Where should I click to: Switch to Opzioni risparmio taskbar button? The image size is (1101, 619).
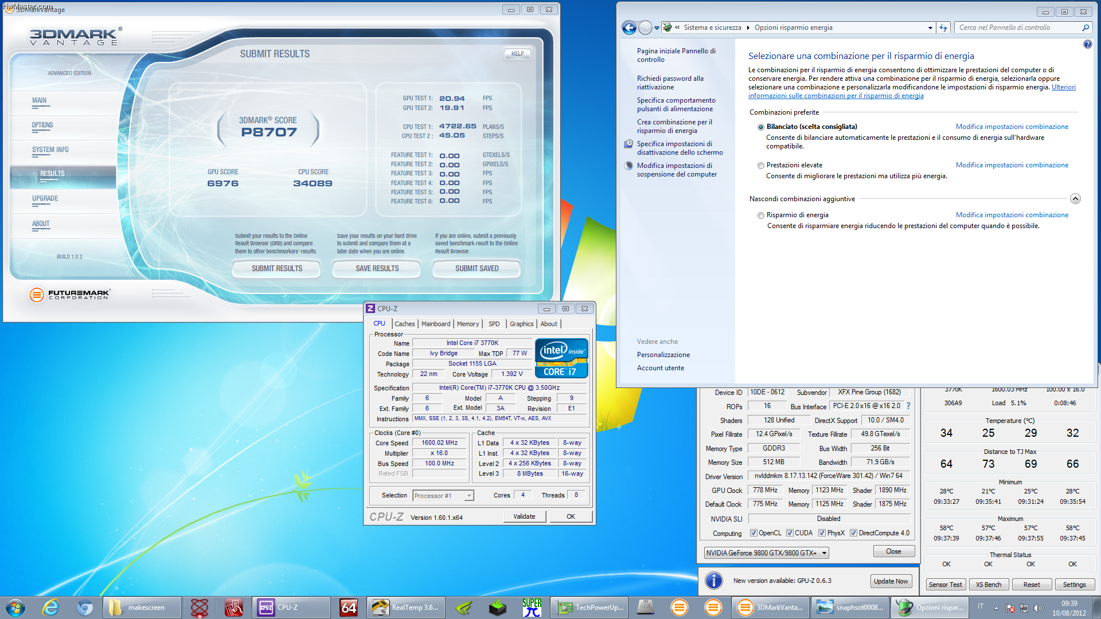[931, 608]
